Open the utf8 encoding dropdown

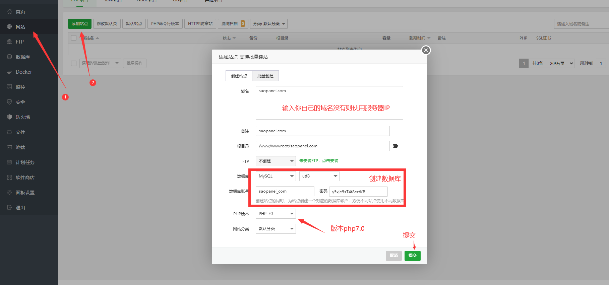(x=319, y=176)
